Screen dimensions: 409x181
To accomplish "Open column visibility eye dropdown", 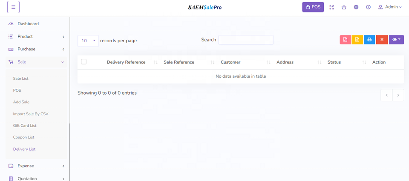I will pos(396,40).
